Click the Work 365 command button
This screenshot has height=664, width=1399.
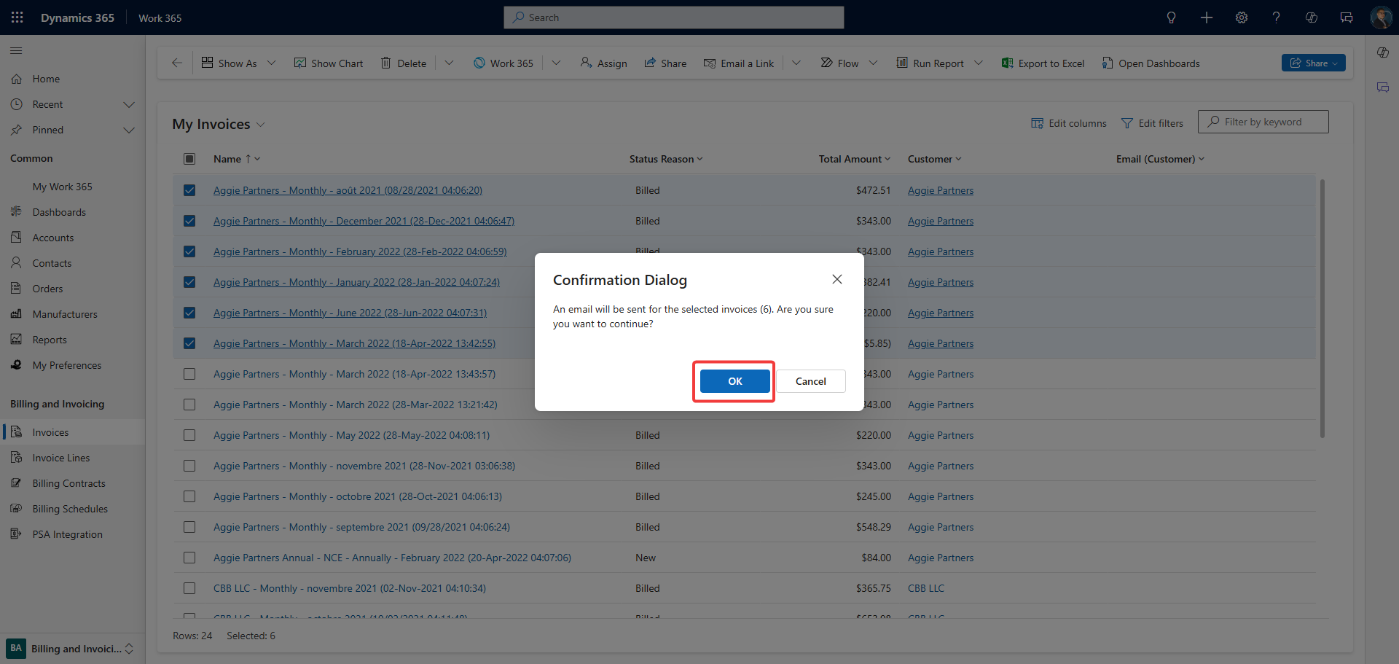click(503, 63)
